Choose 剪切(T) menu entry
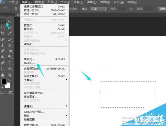Screen dimensions: 166x126 (x=44, y=25)
